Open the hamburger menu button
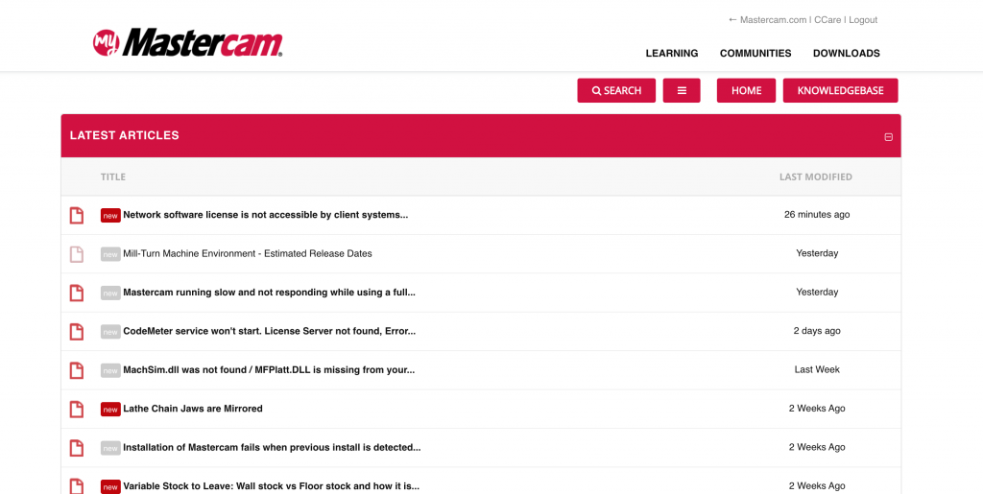Image resolution: width=983 pixels, height=494 pixels. pos(682,91)
